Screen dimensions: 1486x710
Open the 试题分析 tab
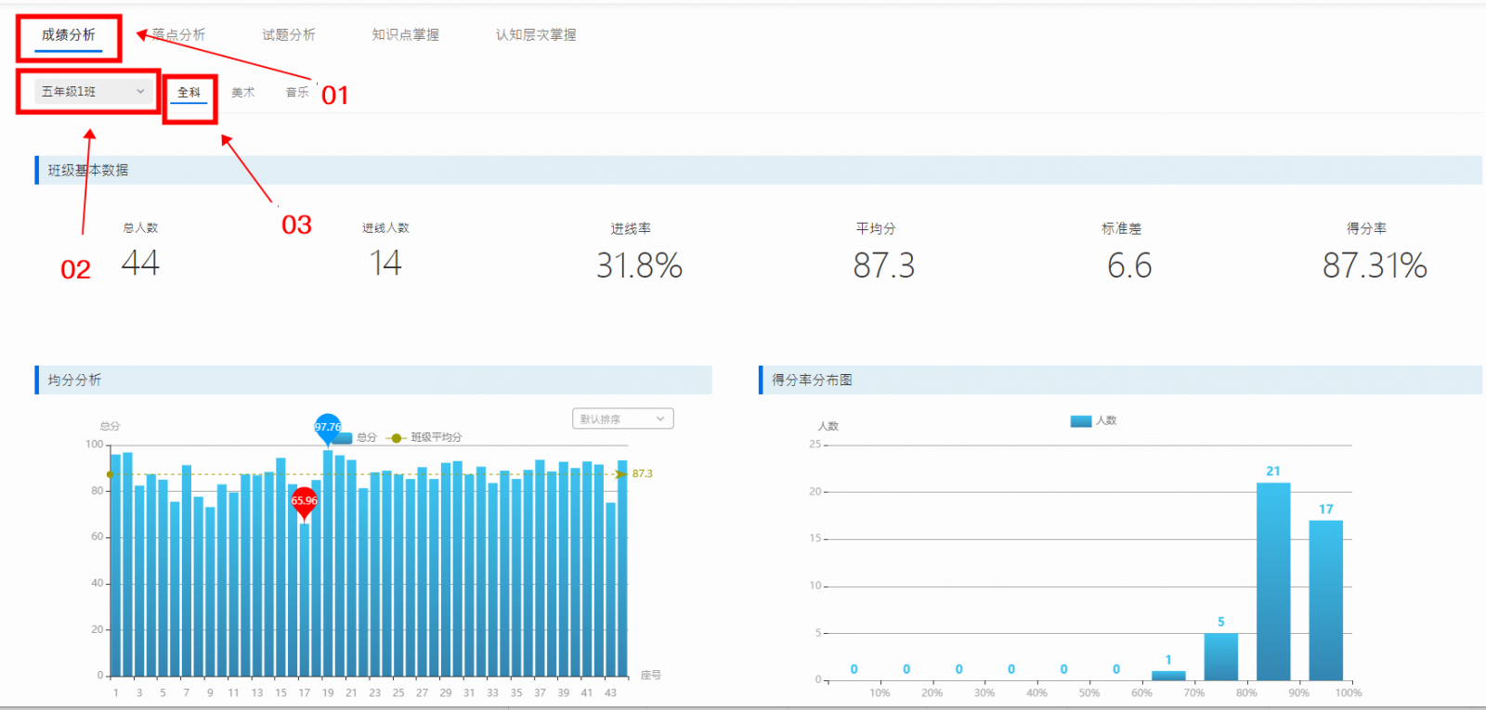point(289,34)
